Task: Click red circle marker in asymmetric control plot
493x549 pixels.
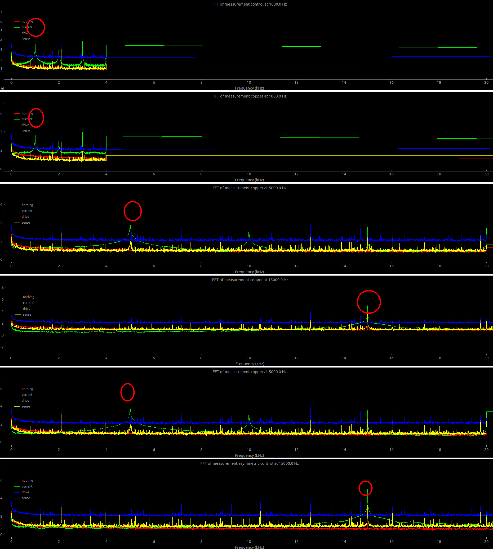Action: pos(365,488)
